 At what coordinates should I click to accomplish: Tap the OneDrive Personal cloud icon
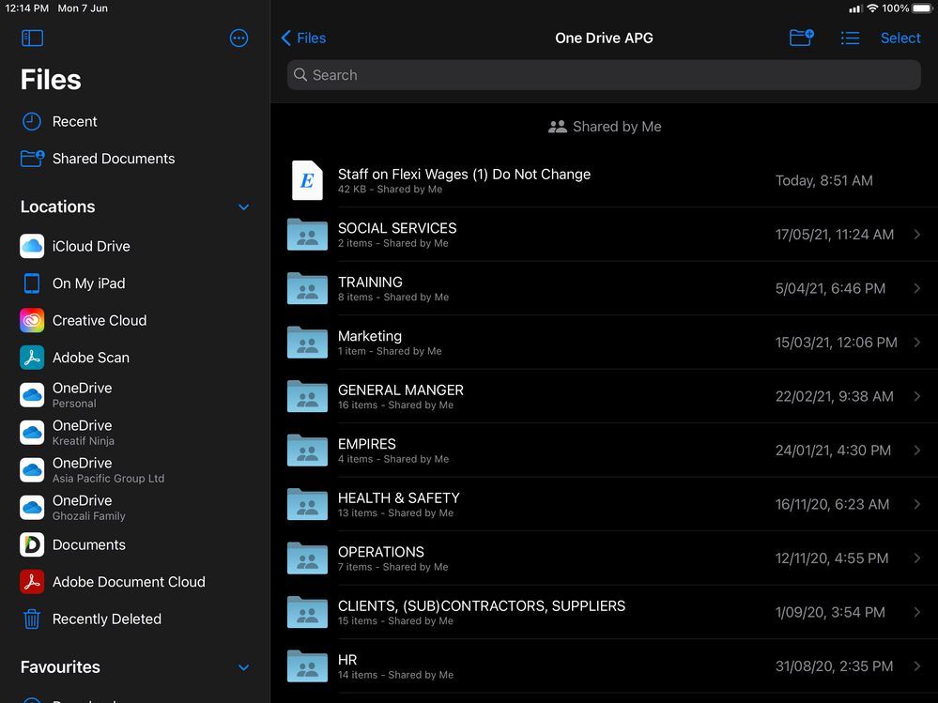[32, 395]
